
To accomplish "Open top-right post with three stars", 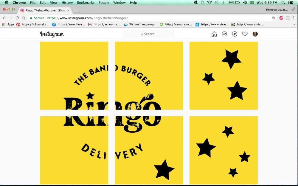I will [x=223, y=76].
